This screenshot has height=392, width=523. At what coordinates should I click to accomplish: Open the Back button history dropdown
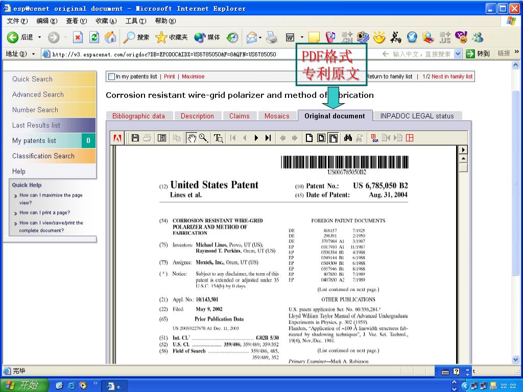point(39,37)
